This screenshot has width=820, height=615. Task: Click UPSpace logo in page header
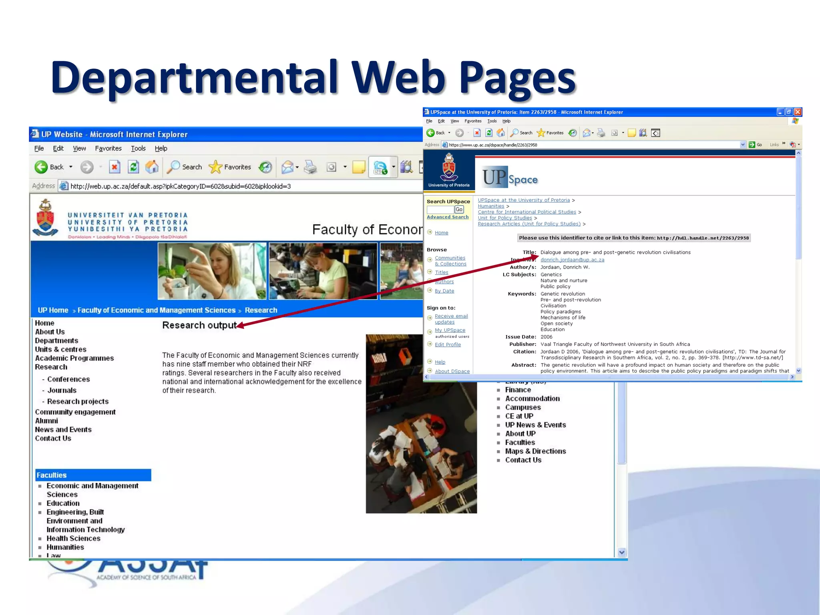pyautogui.click(x=510, y=177)
